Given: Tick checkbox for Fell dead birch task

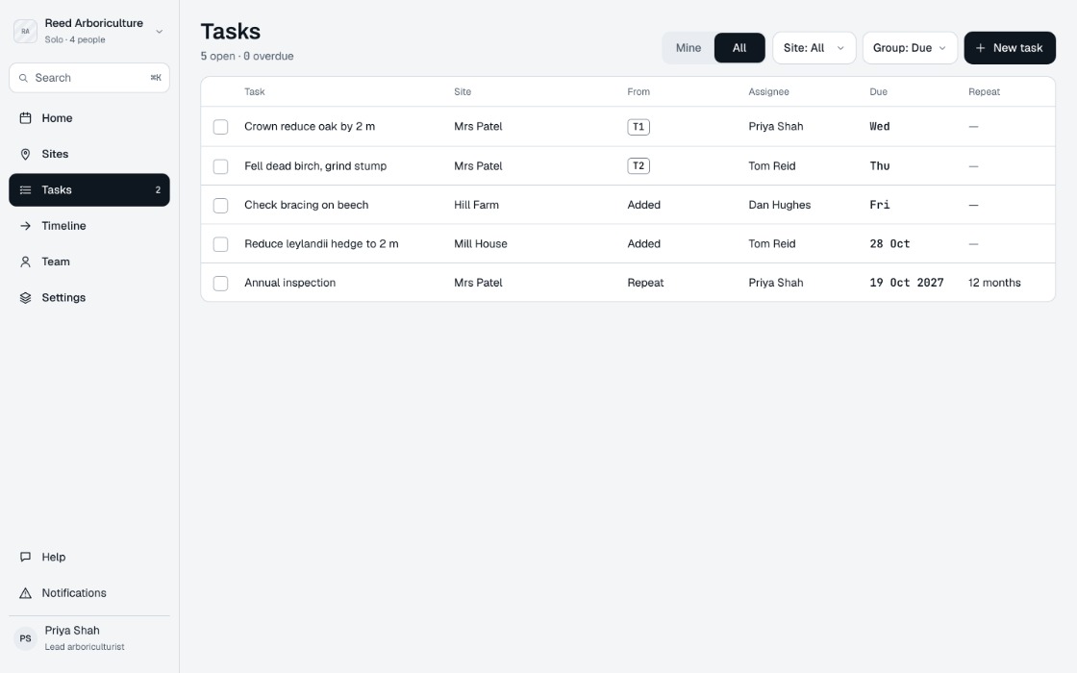Looking at the screenshot, I should pyautogui.click(x=220, y=166).
